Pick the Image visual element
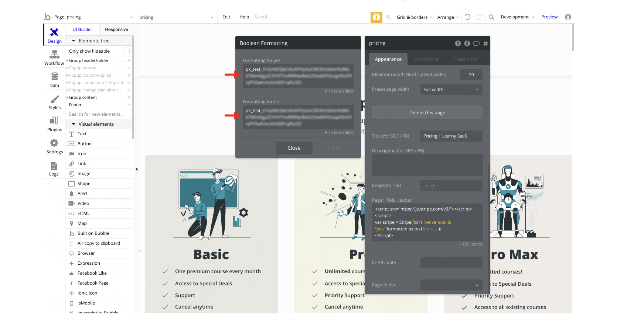The image size is (634, 320). 99,174
